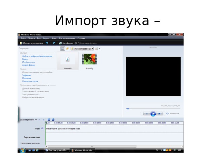Open the Redo history dropdown arrow
This screenshot has height=161, width=215.
[x=57, y=43]
